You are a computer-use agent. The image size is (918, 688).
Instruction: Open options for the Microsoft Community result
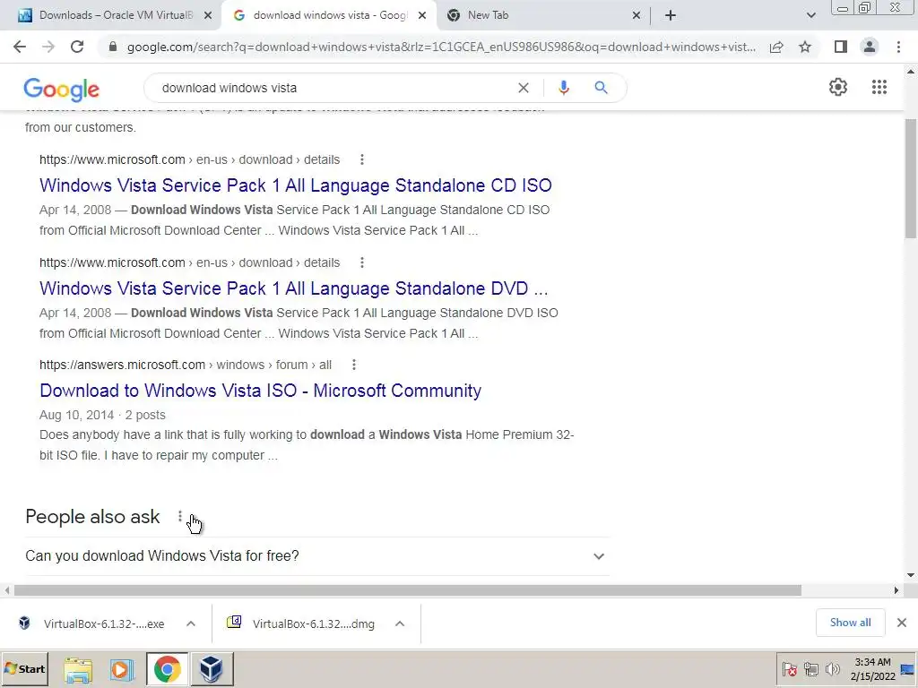(x=353, y=365)
